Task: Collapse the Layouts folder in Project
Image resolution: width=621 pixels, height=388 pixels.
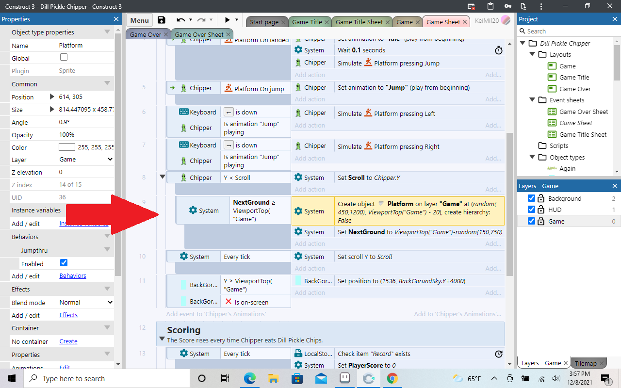Action: tap(533, 54)
